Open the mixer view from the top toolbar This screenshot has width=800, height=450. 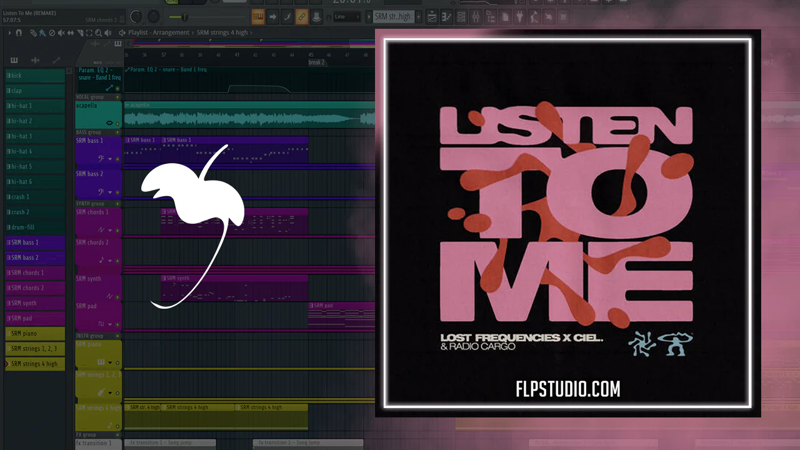[x=476, y=17]
